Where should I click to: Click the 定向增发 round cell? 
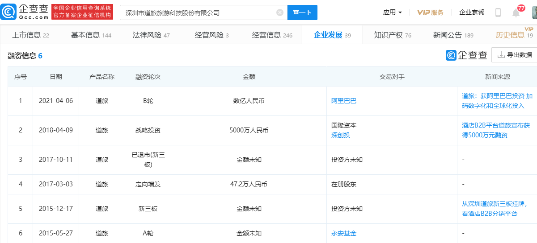click(148, 184)
